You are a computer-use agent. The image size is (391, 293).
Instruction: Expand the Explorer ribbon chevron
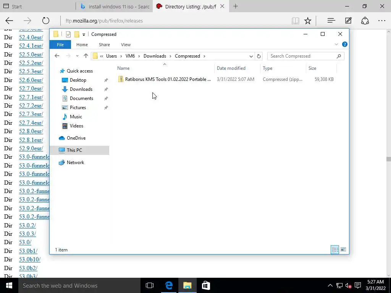click(x=336, y=44)
